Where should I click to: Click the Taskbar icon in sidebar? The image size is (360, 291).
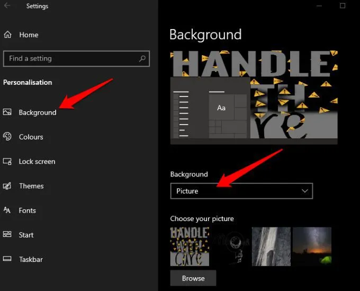point(7,259)
